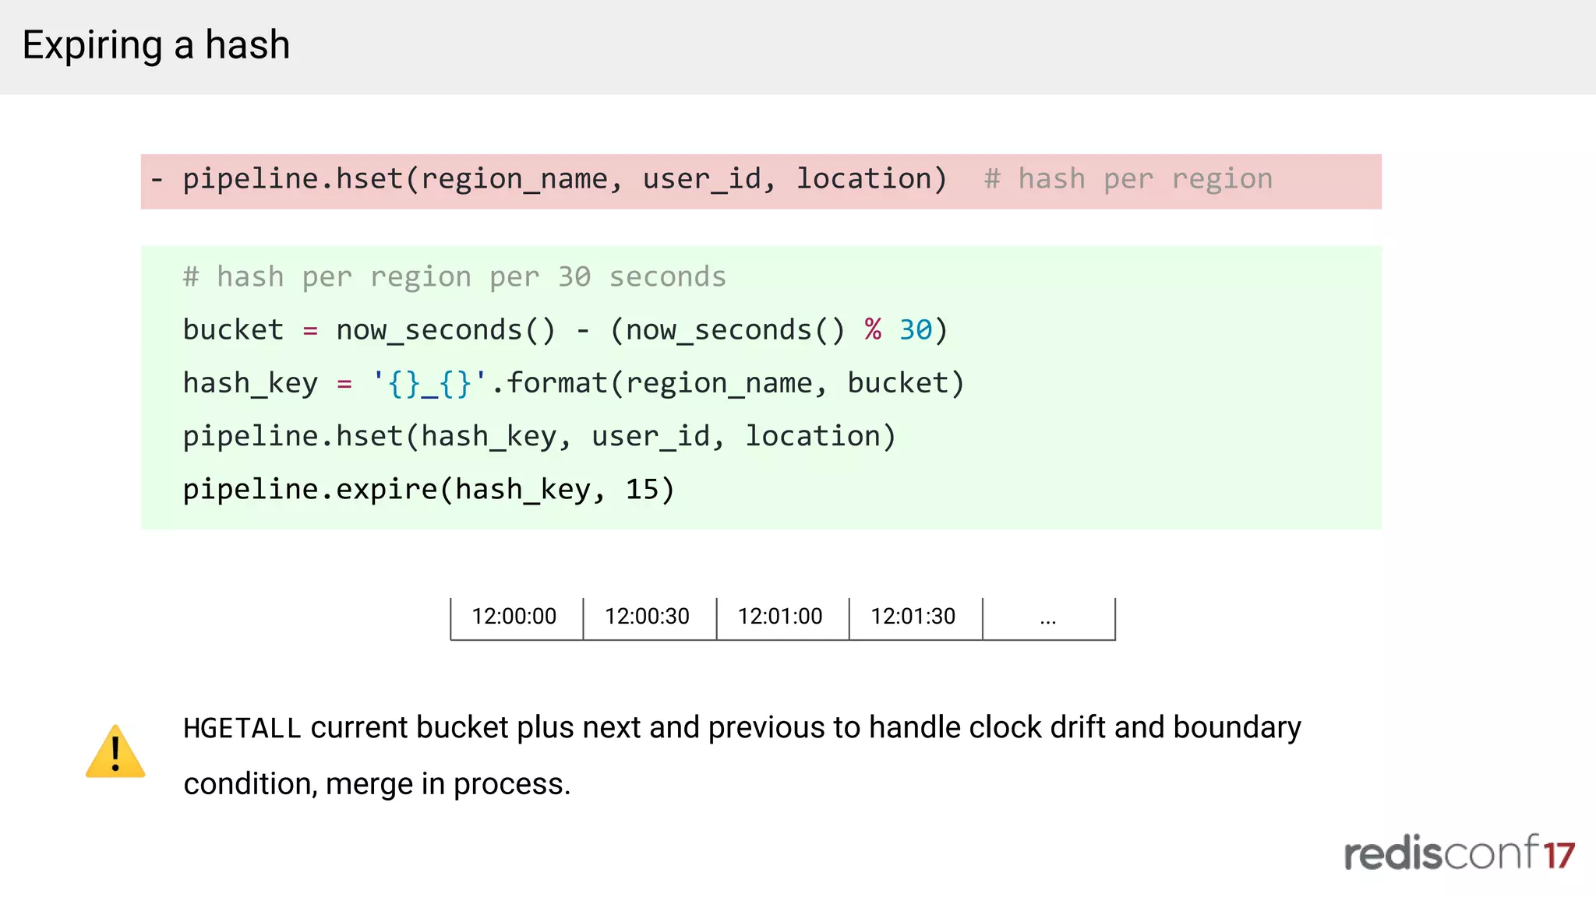1596x897 pixels.
Task: Click the yellow warning triangle icon
Action: point(115,752)
